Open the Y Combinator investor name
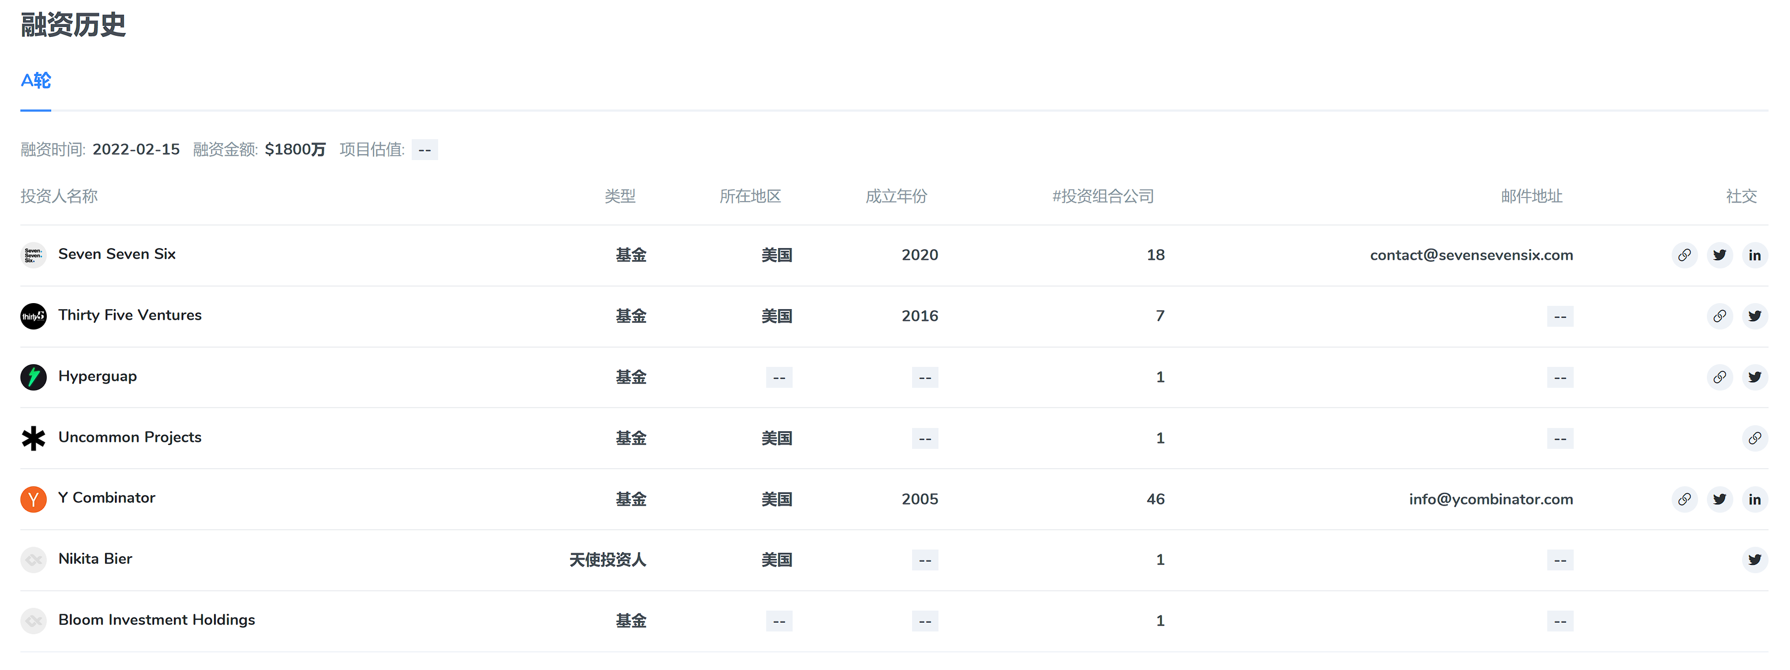Viewport: 1790px width, 670px height. 106,498
